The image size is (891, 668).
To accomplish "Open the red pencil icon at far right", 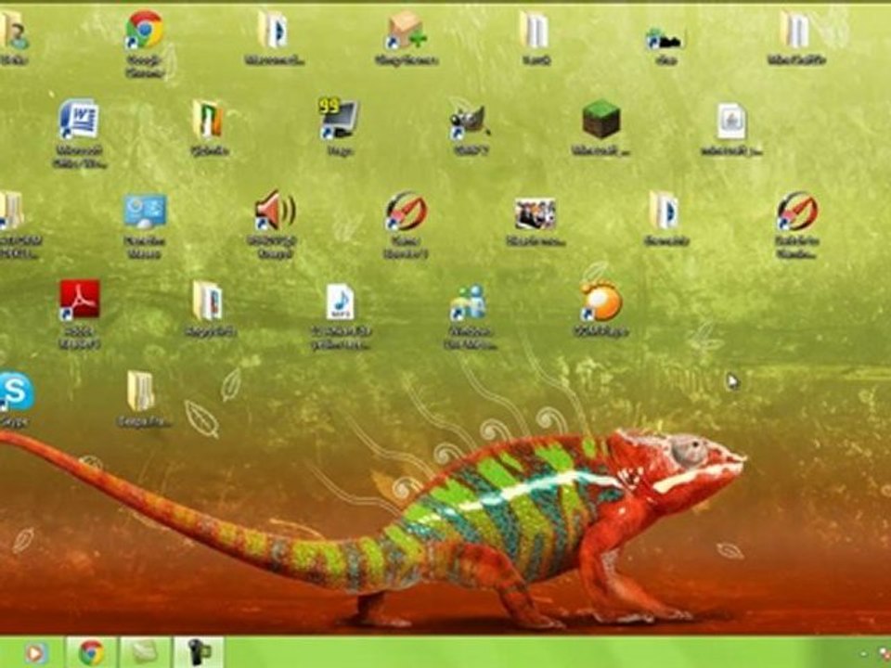I will click(796, 211).
